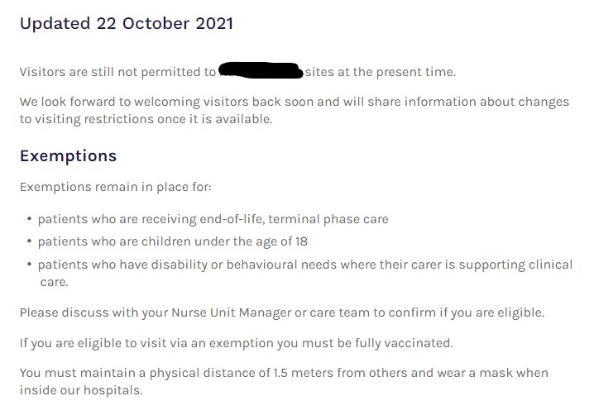The image size is (594, 415).
Task: Click the bold "Exemptions" heading
Action: 68,155
